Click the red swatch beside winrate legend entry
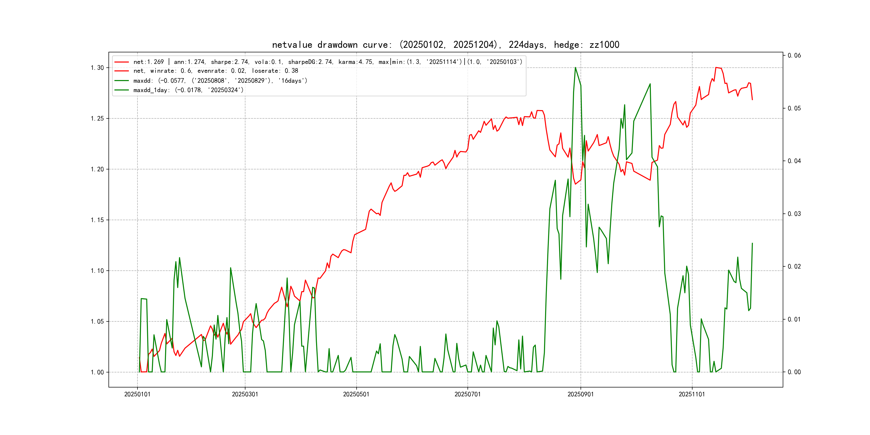Screen dimensions: 870x435 click(x=122, y=71)
